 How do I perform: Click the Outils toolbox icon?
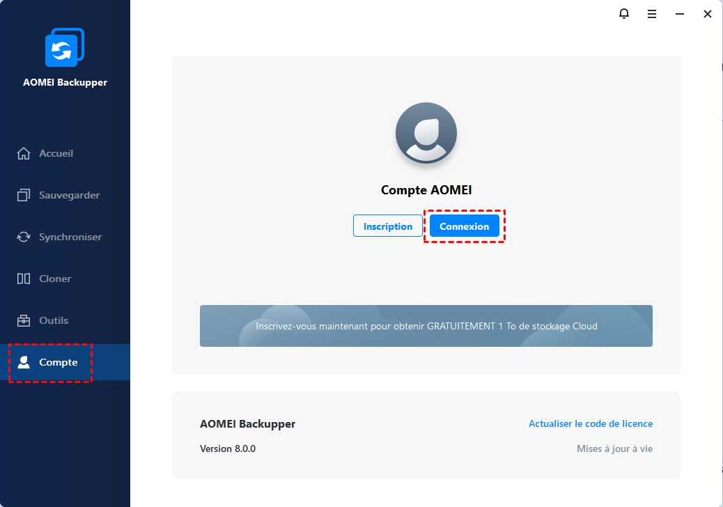pos(24,320)
